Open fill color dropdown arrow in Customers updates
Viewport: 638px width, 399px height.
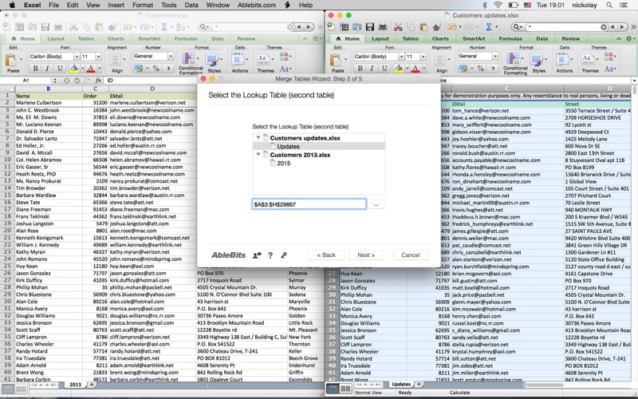[407, 69]
